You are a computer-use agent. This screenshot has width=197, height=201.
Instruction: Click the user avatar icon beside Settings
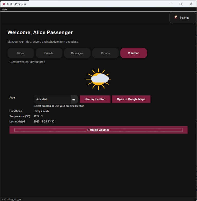coord(176,17)
